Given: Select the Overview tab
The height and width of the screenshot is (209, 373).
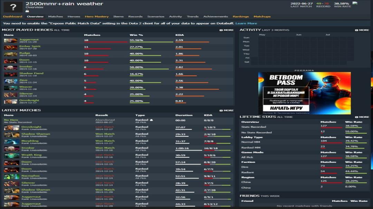Looking at the screenshot, I should point(35,17).
